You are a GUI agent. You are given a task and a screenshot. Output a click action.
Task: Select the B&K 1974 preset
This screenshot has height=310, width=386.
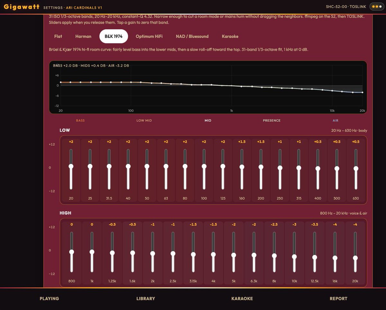114,36
